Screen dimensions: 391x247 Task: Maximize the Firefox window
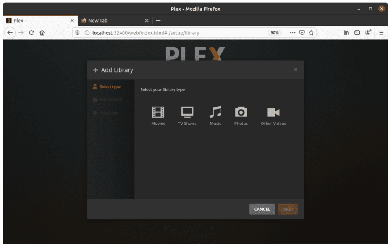370,9
